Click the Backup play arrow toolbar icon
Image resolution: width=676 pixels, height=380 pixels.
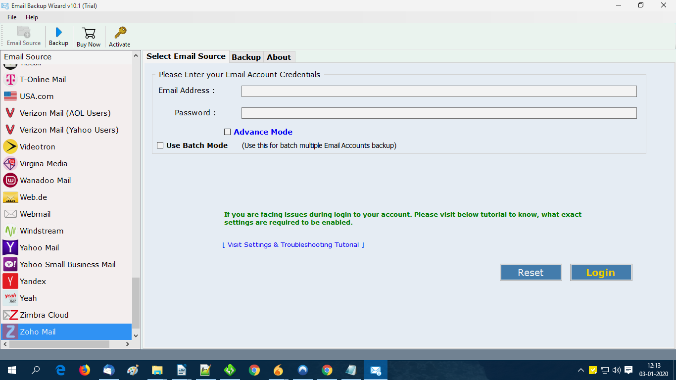[59, 32]
